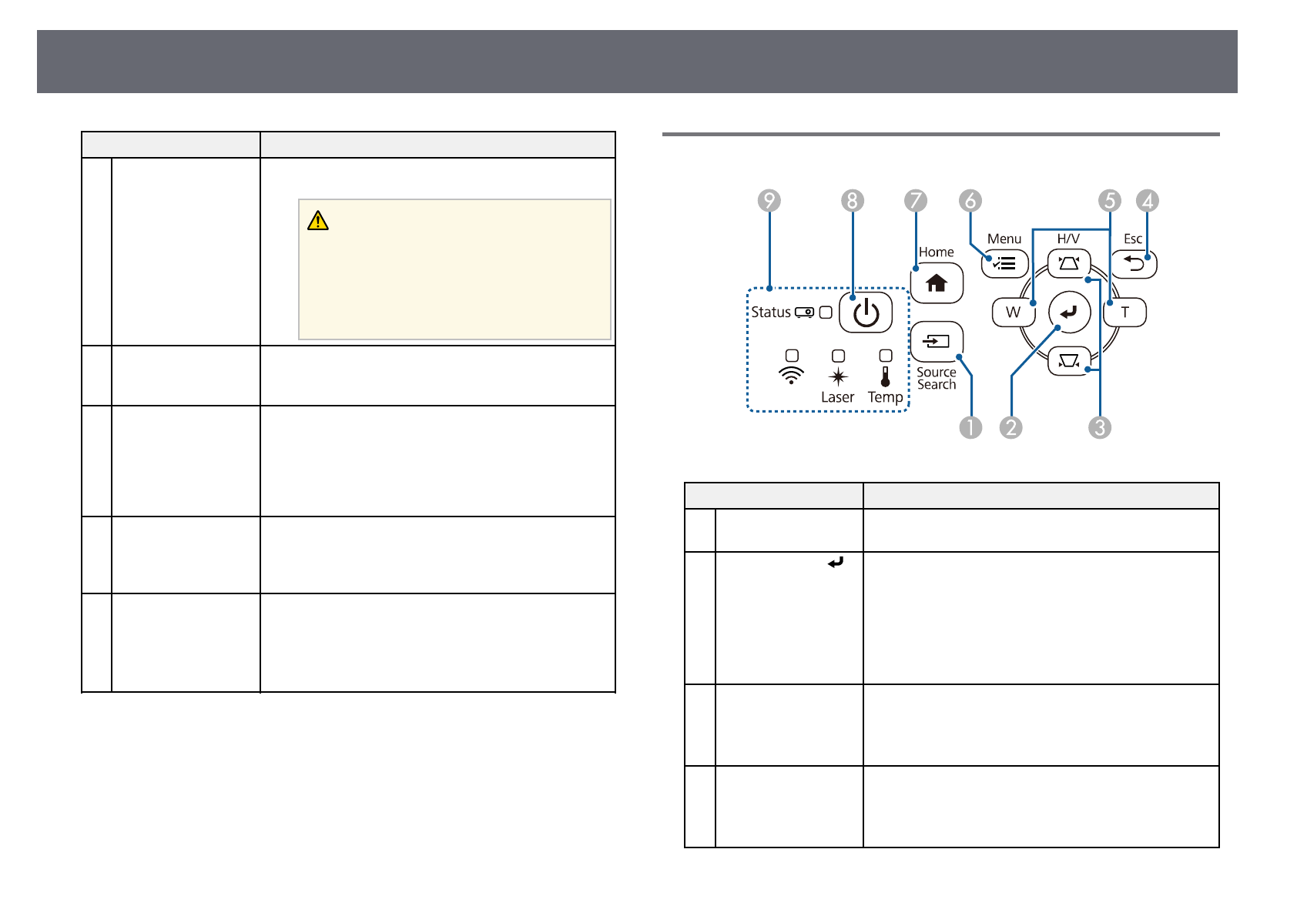1297x916 pixels.
Task: Click the Source Search input icon
Action: tap(936, 341)
